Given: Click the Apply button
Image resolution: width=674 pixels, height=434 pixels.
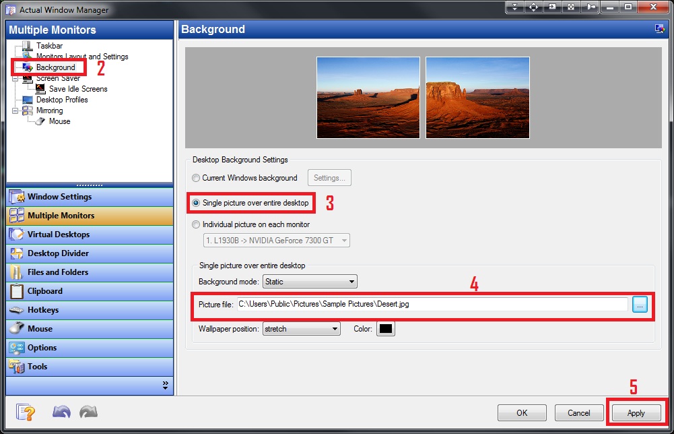Looking at the screenshot, I should tap(636, 413).
